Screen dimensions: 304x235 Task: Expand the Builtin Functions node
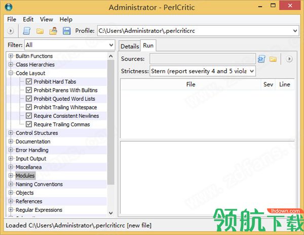(11, 56)
